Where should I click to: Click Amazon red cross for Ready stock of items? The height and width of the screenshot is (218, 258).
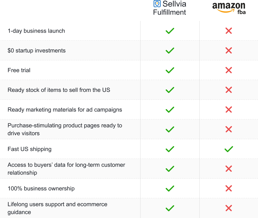(229, 90)
